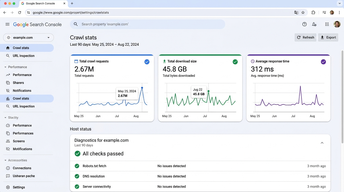Click the Refresh button
The image size is (344, 192).
point(305,37)
